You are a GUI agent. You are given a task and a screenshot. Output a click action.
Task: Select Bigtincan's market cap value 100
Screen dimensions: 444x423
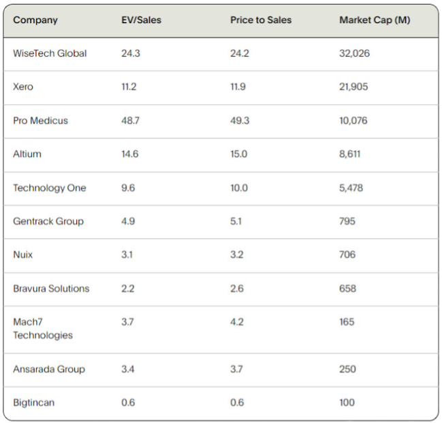click(347, 403)
